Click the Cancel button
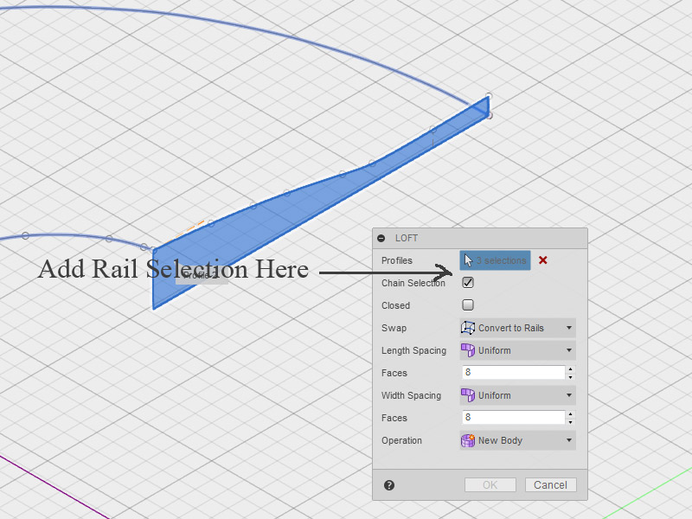Image resolution: width=692 pixels, height=519 pixels. tap(550, 485)
